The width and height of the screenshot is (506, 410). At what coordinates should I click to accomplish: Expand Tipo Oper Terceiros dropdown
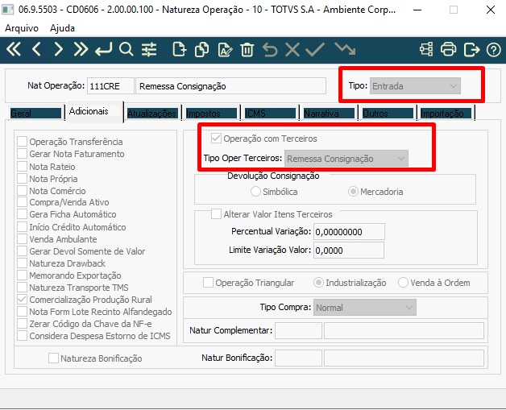pyautogui.click(x=346, y=159)
